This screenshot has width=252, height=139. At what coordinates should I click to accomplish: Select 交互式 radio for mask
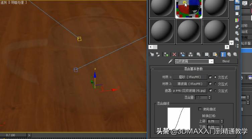click(215, 91)
